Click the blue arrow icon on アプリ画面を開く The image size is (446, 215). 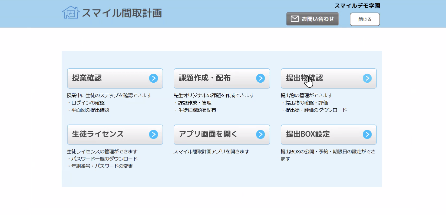(260, 135)
